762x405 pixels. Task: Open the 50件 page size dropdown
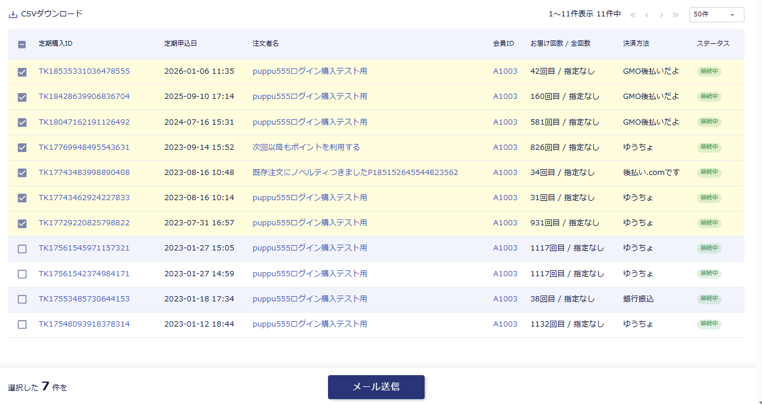click(716, 15)
